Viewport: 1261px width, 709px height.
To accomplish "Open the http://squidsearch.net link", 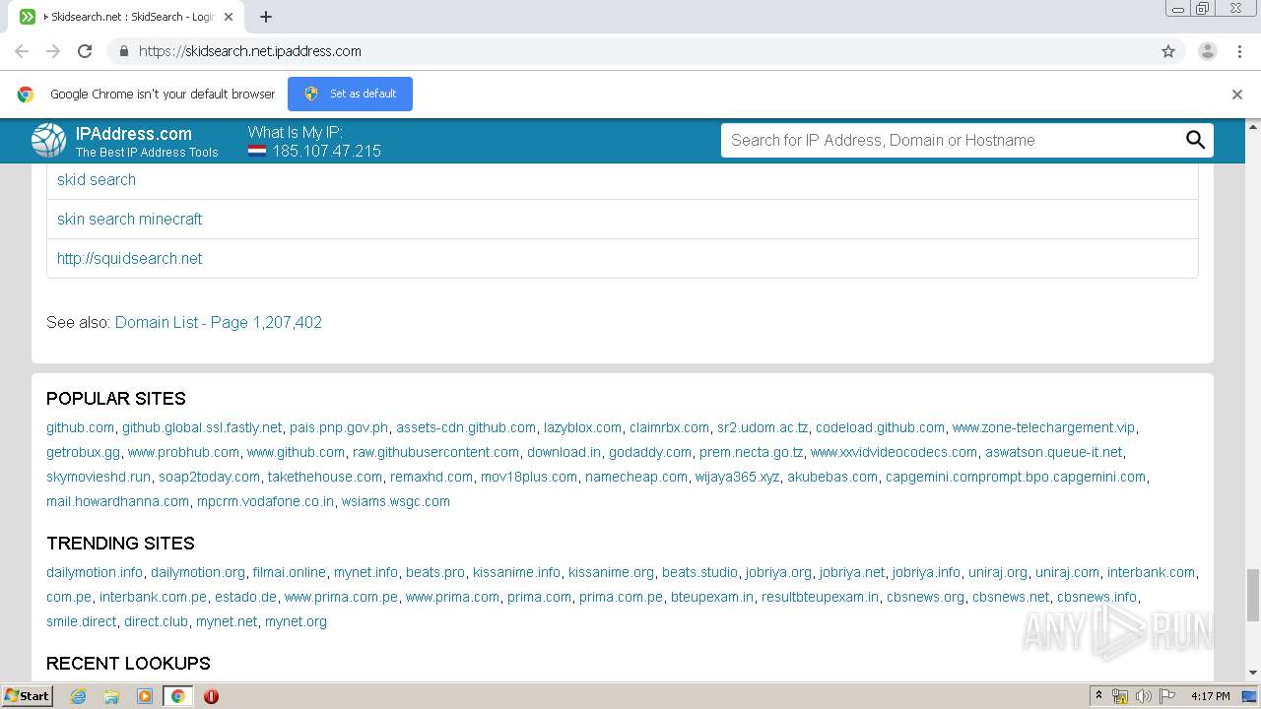I will (130, 258).
